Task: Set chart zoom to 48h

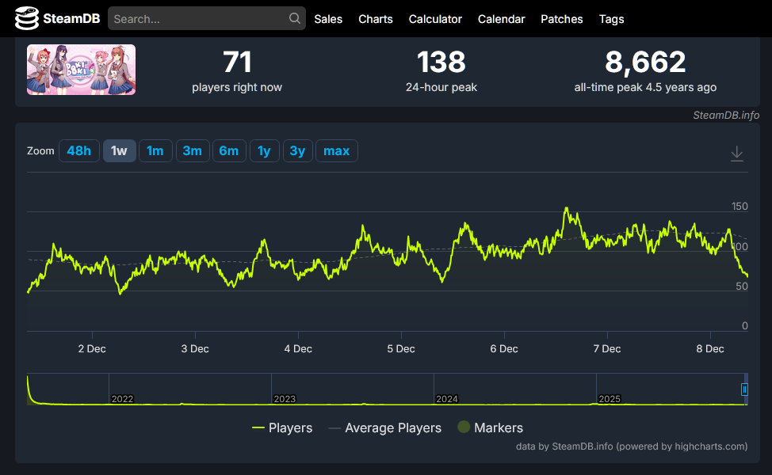Action: pos(79,151)
